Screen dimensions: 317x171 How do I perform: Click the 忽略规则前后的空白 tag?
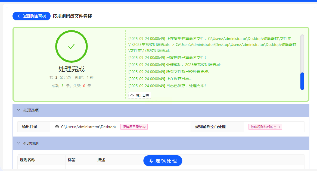tap(265, 127)
